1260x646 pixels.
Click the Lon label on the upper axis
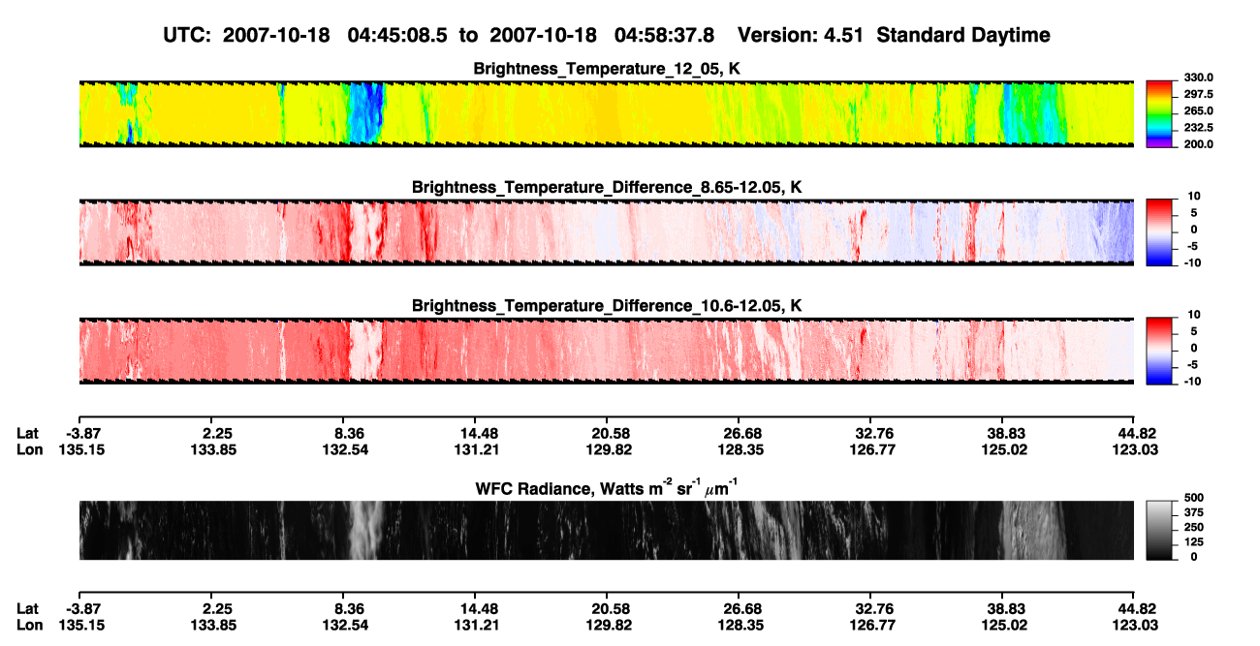click(x=29, y=449)
